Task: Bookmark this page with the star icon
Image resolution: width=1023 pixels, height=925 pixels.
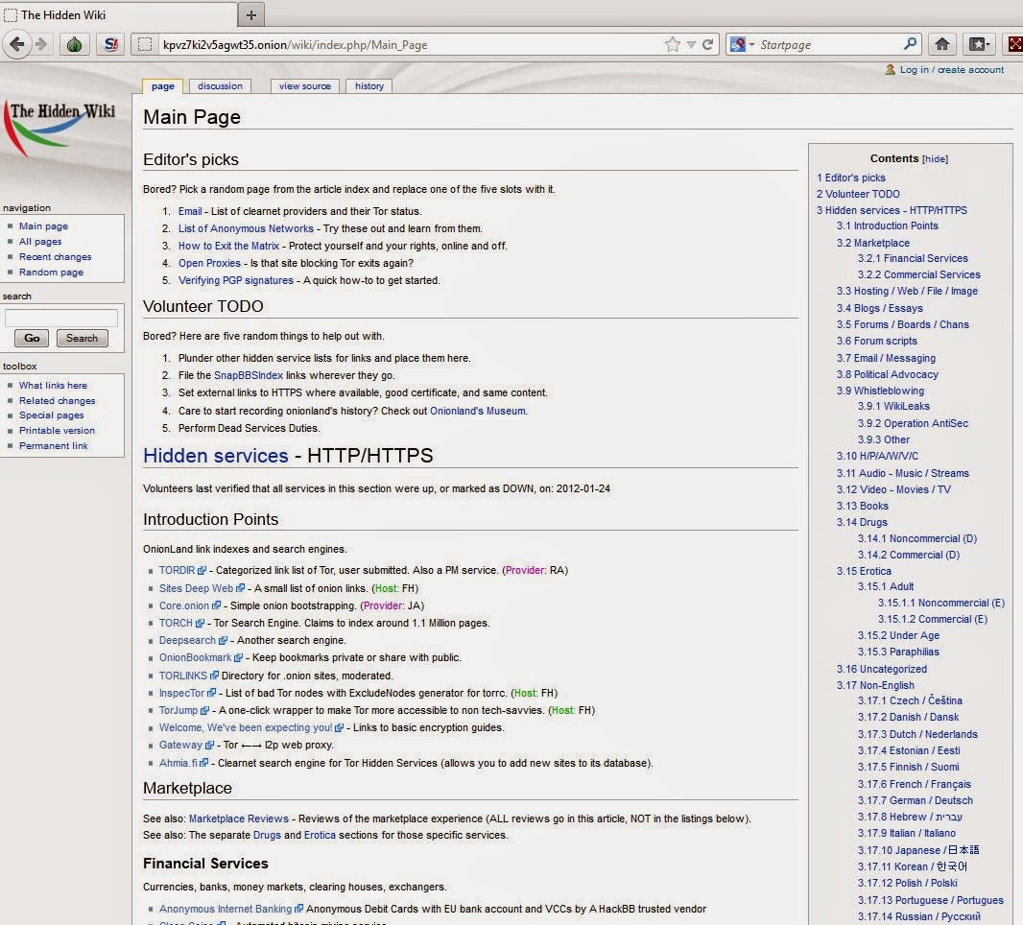Action: click(672, 44)
